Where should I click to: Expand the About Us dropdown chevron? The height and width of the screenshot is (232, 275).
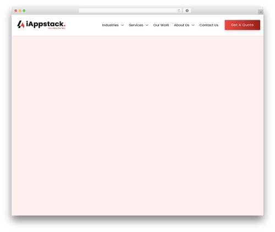193,25
